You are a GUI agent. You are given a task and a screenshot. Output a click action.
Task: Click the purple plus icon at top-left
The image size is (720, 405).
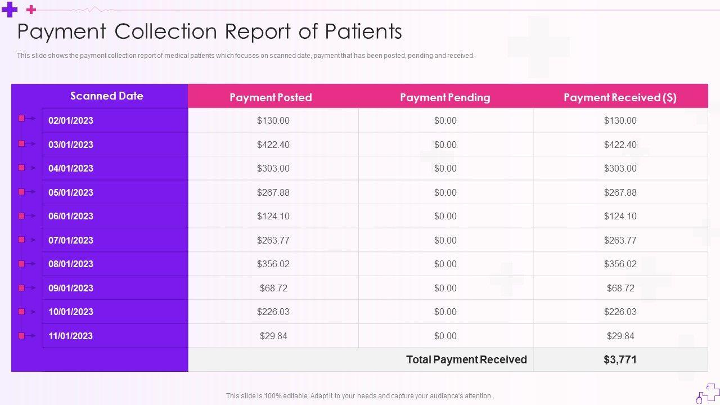(x=10, y=10)
